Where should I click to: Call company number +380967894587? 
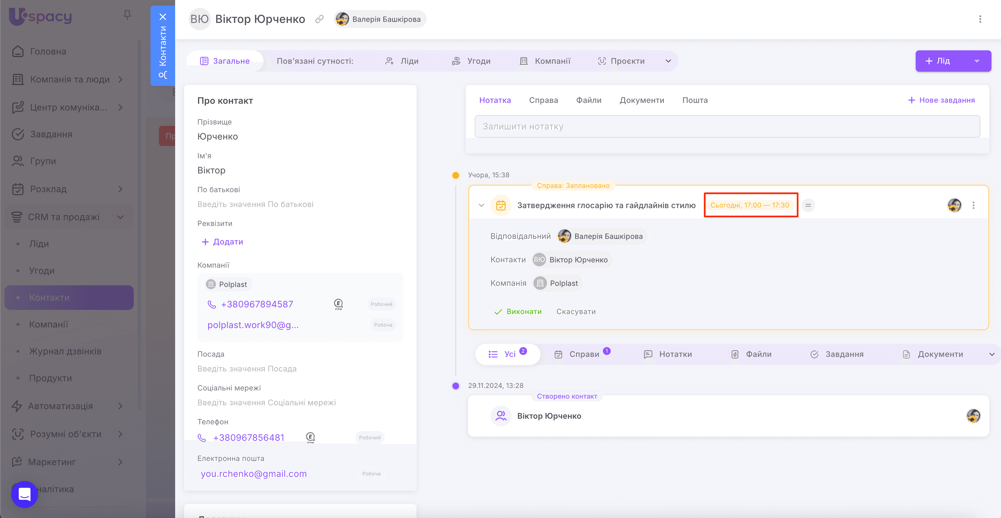pyautogui.click(x=257, y=304)
